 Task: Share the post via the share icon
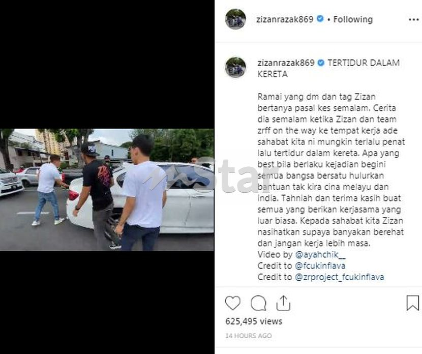click(283, 303)
